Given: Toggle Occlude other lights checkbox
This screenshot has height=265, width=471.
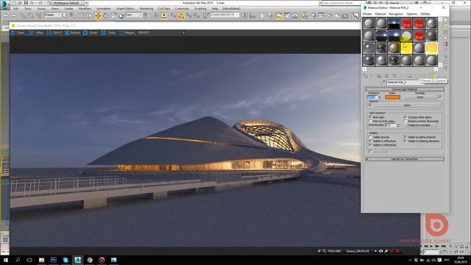Looking at the screenshot, I should point(406,117).
